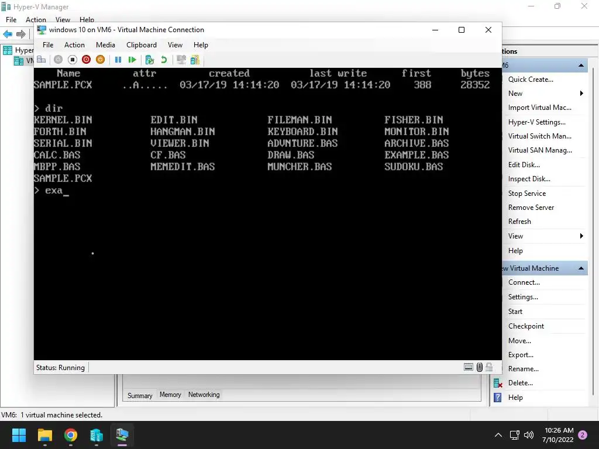Open network status in system tray

point(515,435)
